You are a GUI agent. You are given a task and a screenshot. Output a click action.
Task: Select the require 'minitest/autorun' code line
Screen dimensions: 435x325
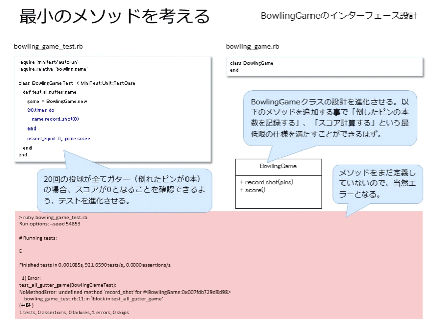[49, 62]
